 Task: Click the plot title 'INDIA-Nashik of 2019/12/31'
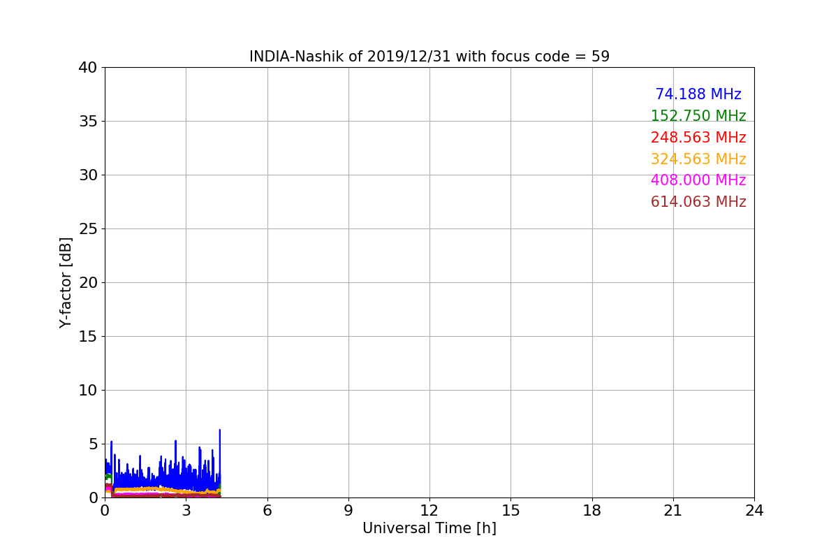pyautogui.click(x=351, y=57)
